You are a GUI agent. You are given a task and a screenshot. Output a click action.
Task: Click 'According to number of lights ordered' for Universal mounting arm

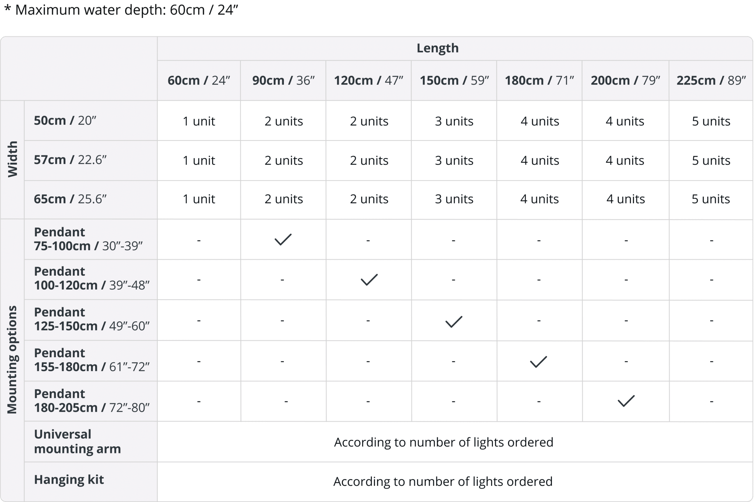443,442
